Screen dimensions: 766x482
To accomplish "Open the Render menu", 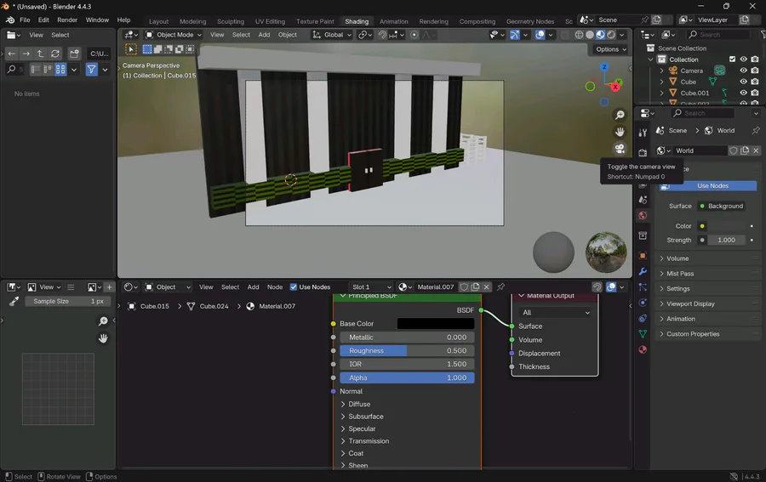I will point(67,20).
